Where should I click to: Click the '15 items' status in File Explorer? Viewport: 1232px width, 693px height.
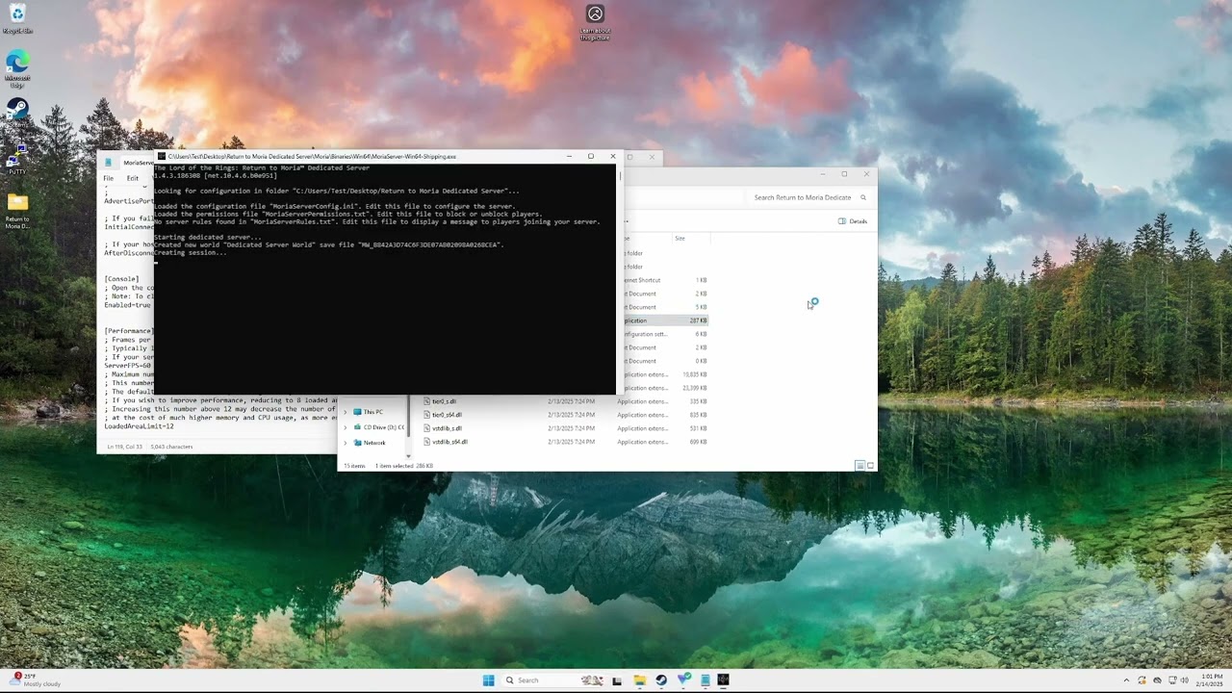(x=354, y=466)
